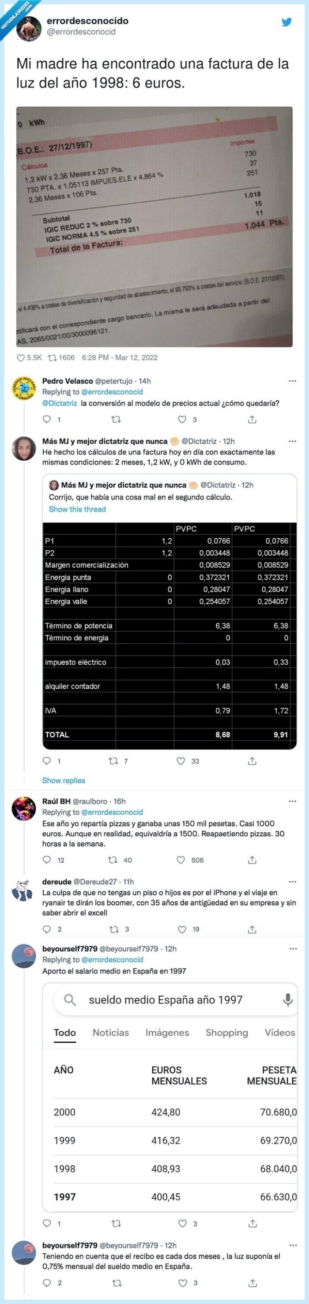Retweet Raúl BH's pizza tweet
This screenshot has width=309, height=1304.
(113, 860)
